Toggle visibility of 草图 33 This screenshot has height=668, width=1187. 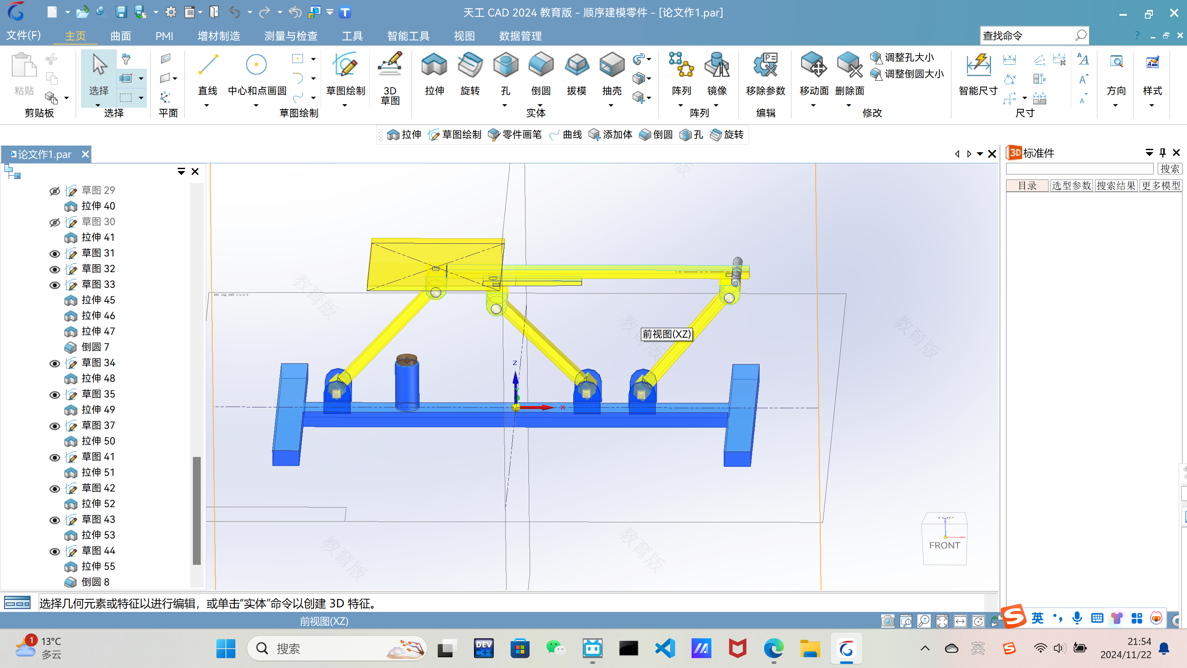(54, 285)
